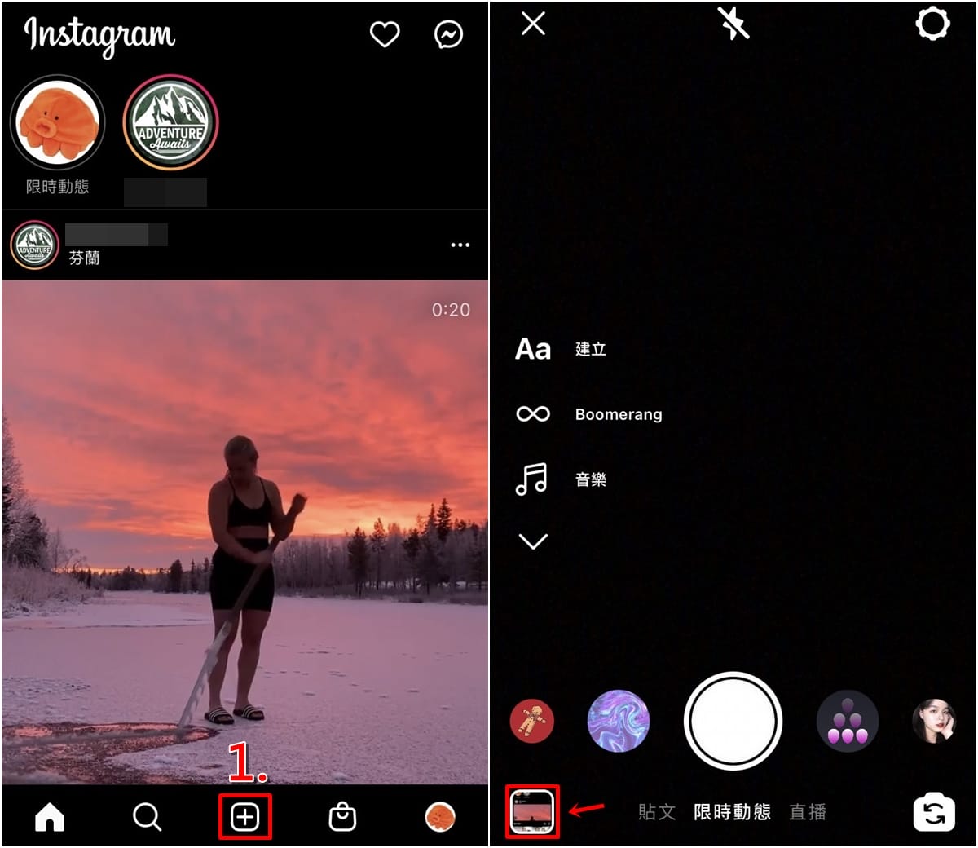The width and height of the screenshot is (978, 848).
Task: Expand more camera options chevron
Action: (533, 541)
